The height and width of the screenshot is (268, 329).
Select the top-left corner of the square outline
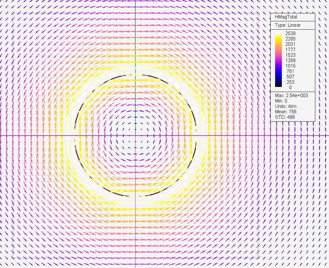pyautogui.click(x=13, y=13)
